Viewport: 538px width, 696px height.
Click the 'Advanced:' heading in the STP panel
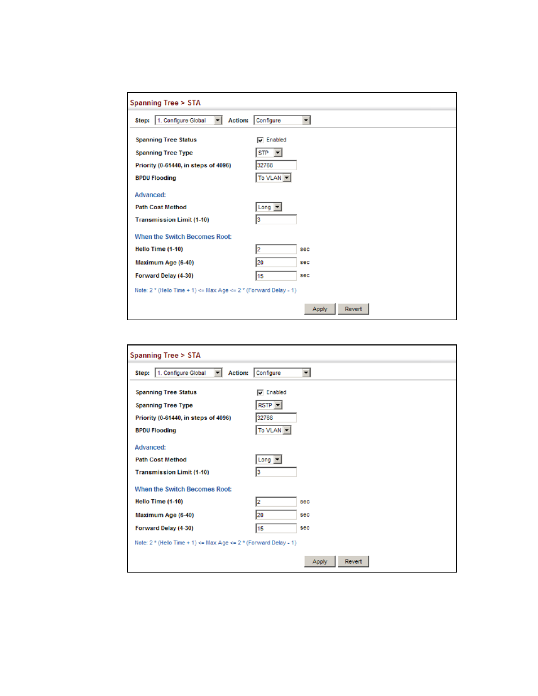tap(150, 195)
